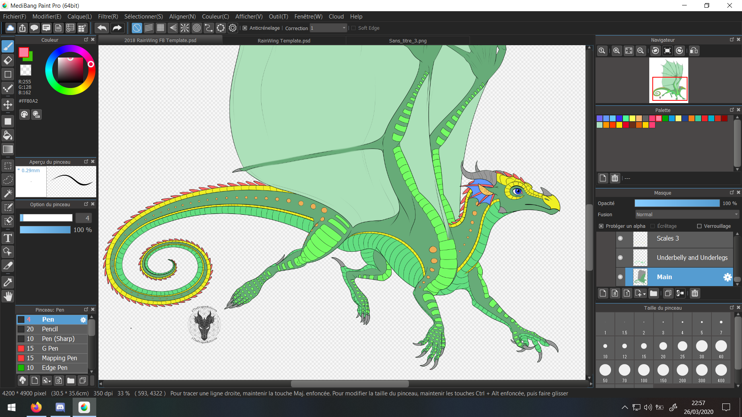
Task: Select the Move tool
Action: [x=8, y=105]
